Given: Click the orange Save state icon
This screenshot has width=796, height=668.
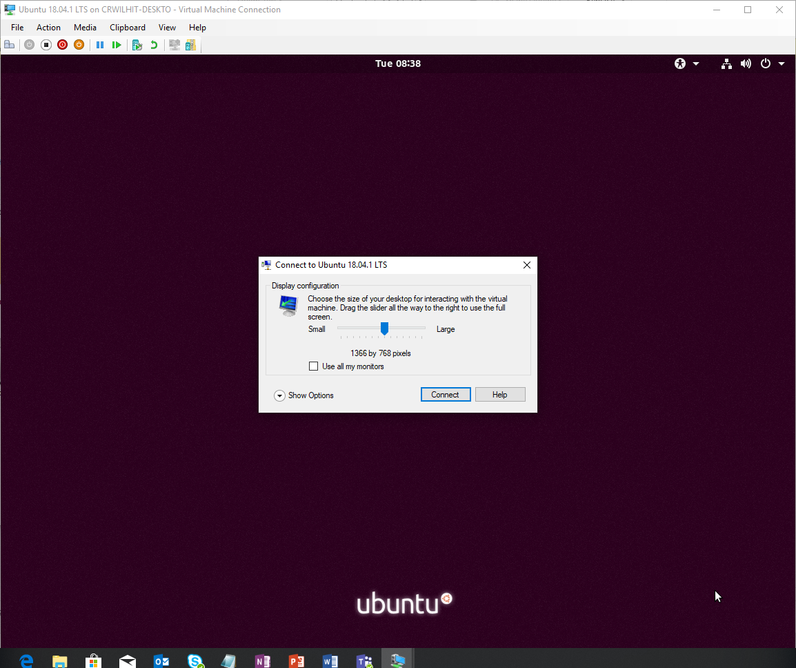Looking at the screenshot, I should click(79, 45).
